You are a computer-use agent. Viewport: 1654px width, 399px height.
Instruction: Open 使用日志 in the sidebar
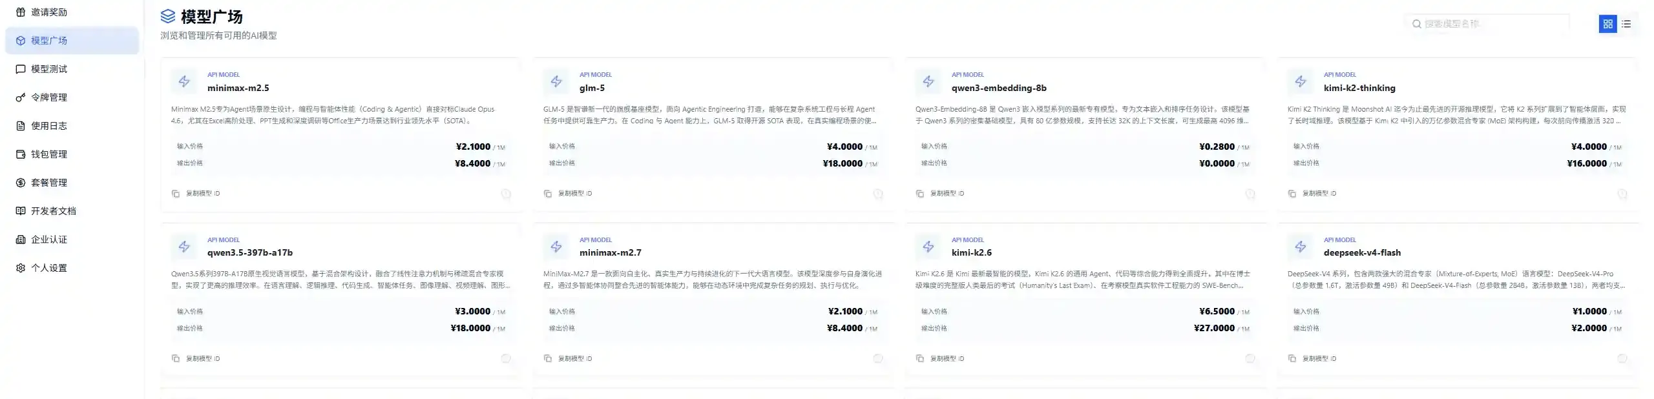(x=72, y=126)
